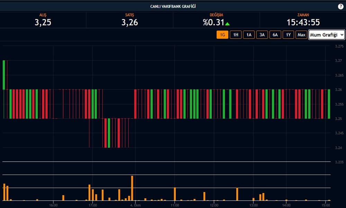Click the 3.235 price axis label
Screen dimensions: 346x208
coord(339,162)
